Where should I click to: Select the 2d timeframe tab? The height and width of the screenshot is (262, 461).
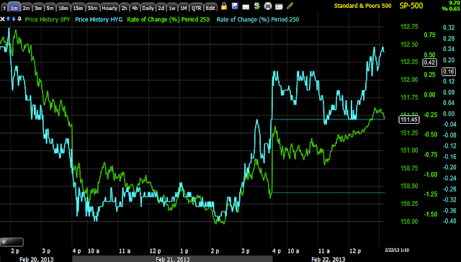pos(161,8)
